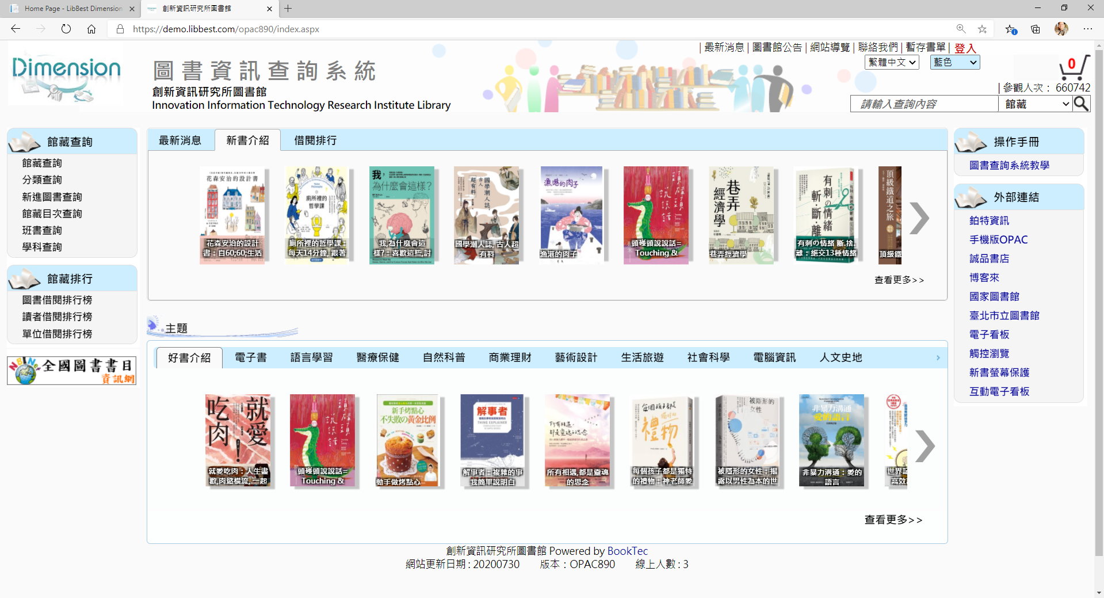
Task: Click the magnifier search button
Action: click(1081, 104)
